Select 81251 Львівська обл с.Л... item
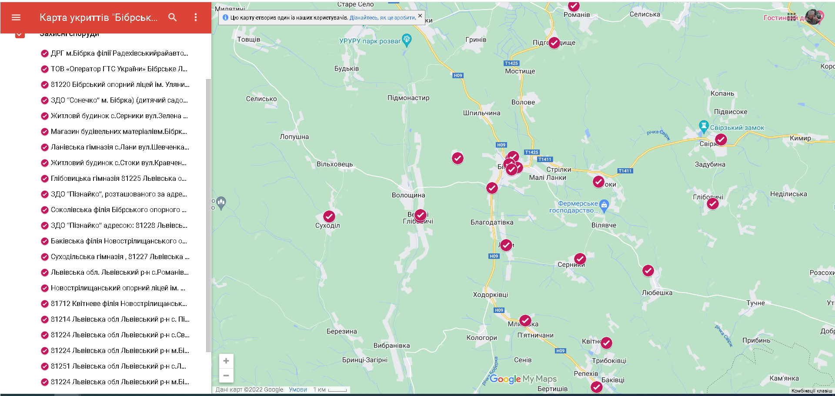 pyautogui.click(x=114, y=366)
